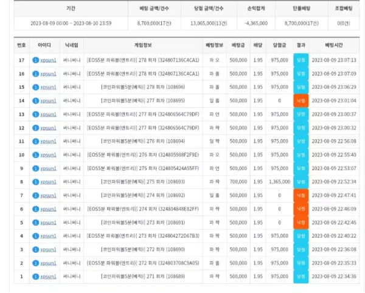Select game info containing 324804272D67B3
This screenshot has height=293, width=365.
pyautogui.click(x=143, y=236)
